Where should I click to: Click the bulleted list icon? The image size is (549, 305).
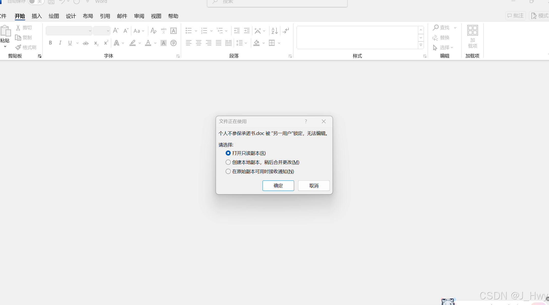(189, 31)
